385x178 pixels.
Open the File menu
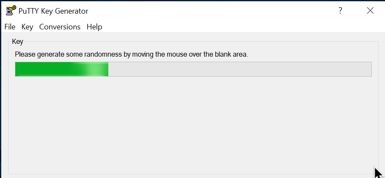[x=10, y=27]
